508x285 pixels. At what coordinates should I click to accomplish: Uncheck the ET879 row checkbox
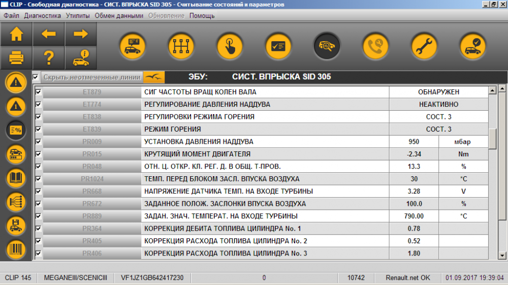point(38,92)
